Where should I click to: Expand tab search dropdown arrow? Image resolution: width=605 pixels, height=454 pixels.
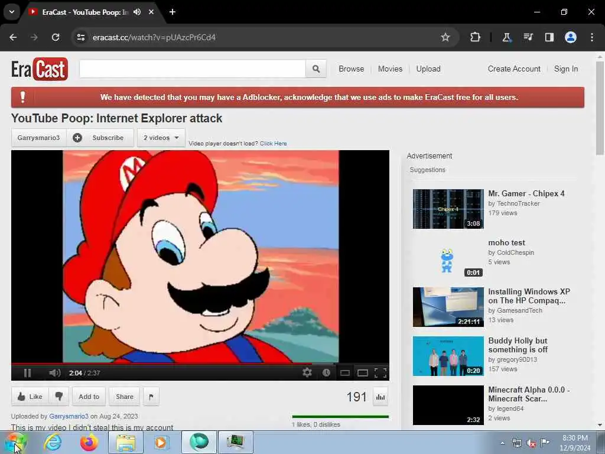click(12, 12)
